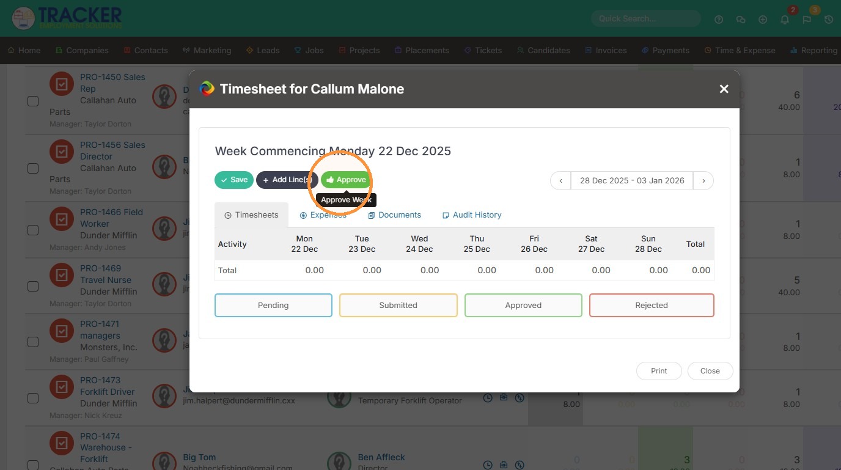This screenshot has height=470, width=841.
Task: Open the Companies menu item
Action: pyautogui.click(x=82, y=50)
